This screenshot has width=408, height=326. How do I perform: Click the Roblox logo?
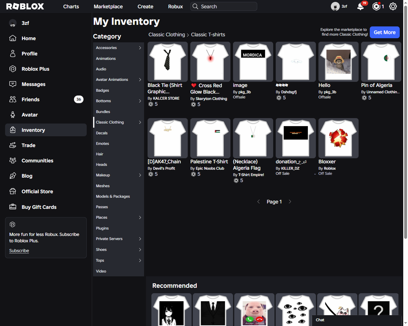point(25,6)
